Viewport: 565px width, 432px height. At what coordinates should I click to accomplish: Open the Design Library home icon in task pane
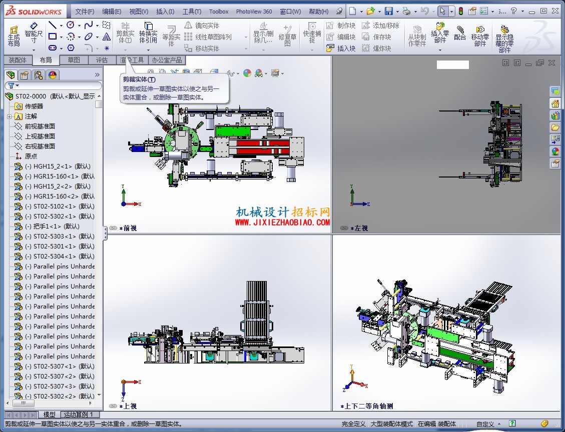pos(555,103)
